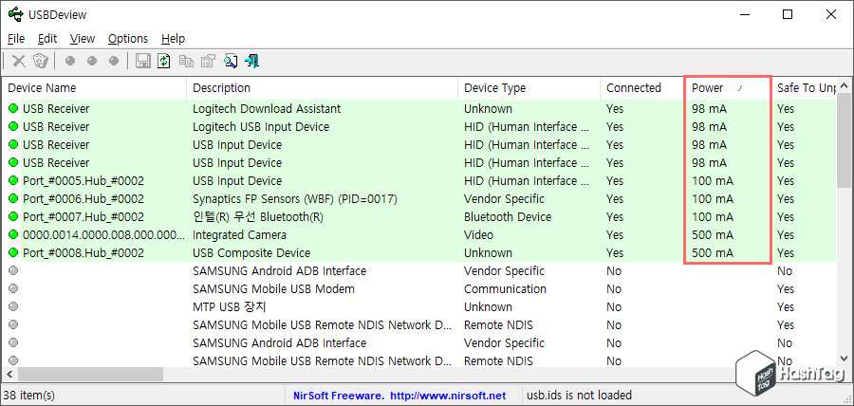Select the SAMSUNG Mobile USB Modem entry
Image resolution: width=854 pixels, height=406 pixels.
coord(273,288)
